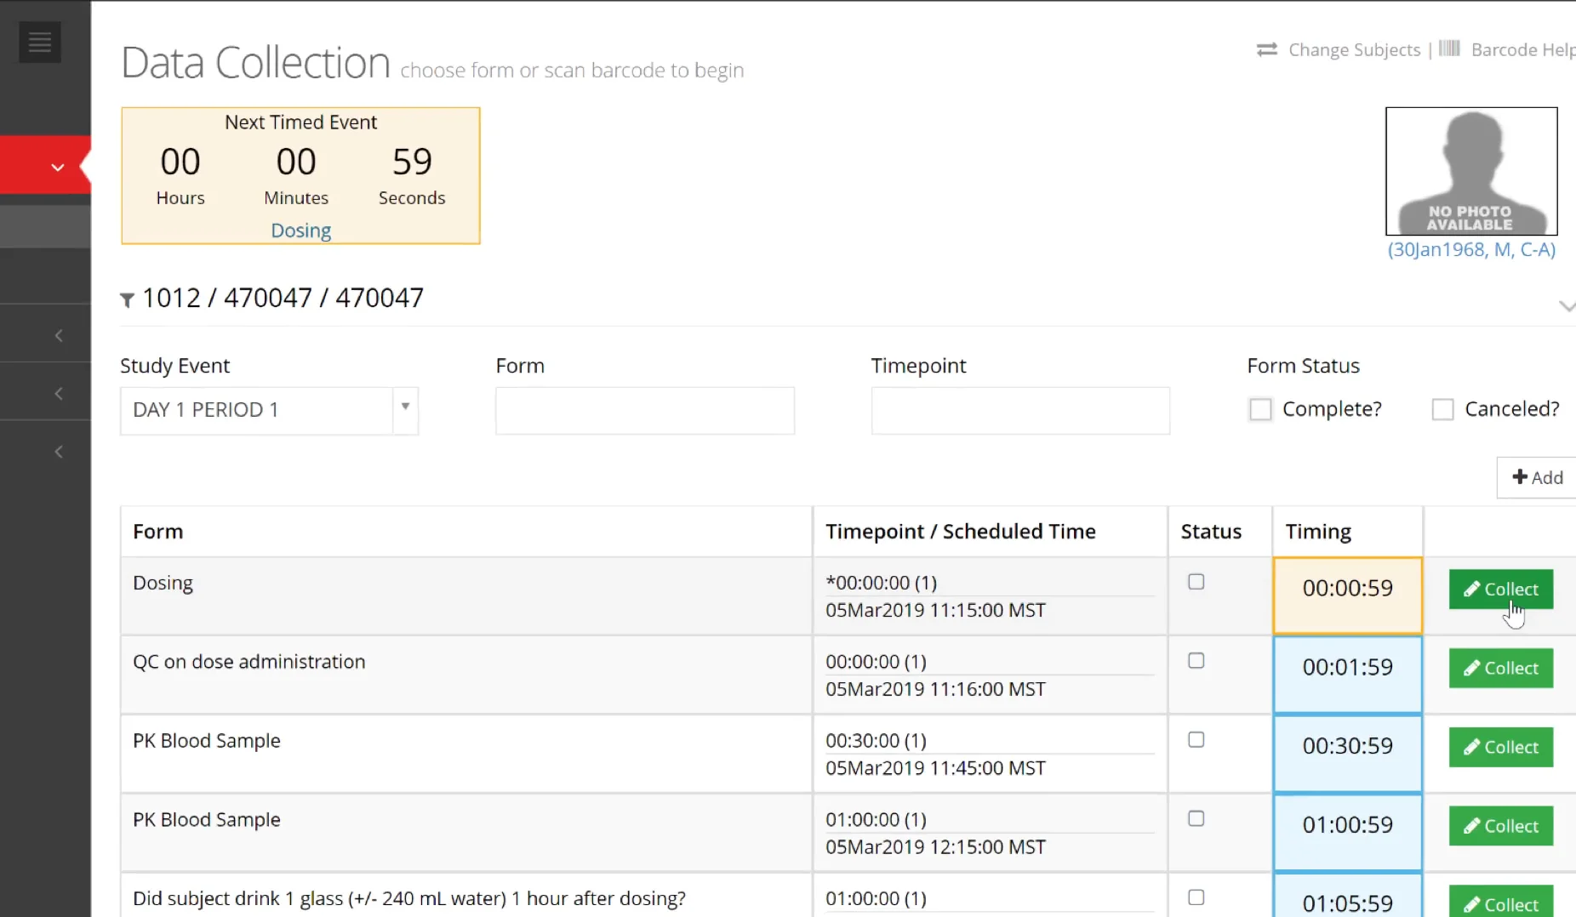
Task: Click the Add button above the table
Action: 1537,477
